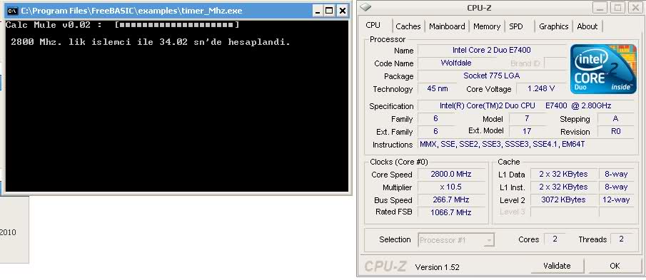Expand the Processor #1 selection dropdown
This screenshot has width=646, height=280.
(489, 239)
